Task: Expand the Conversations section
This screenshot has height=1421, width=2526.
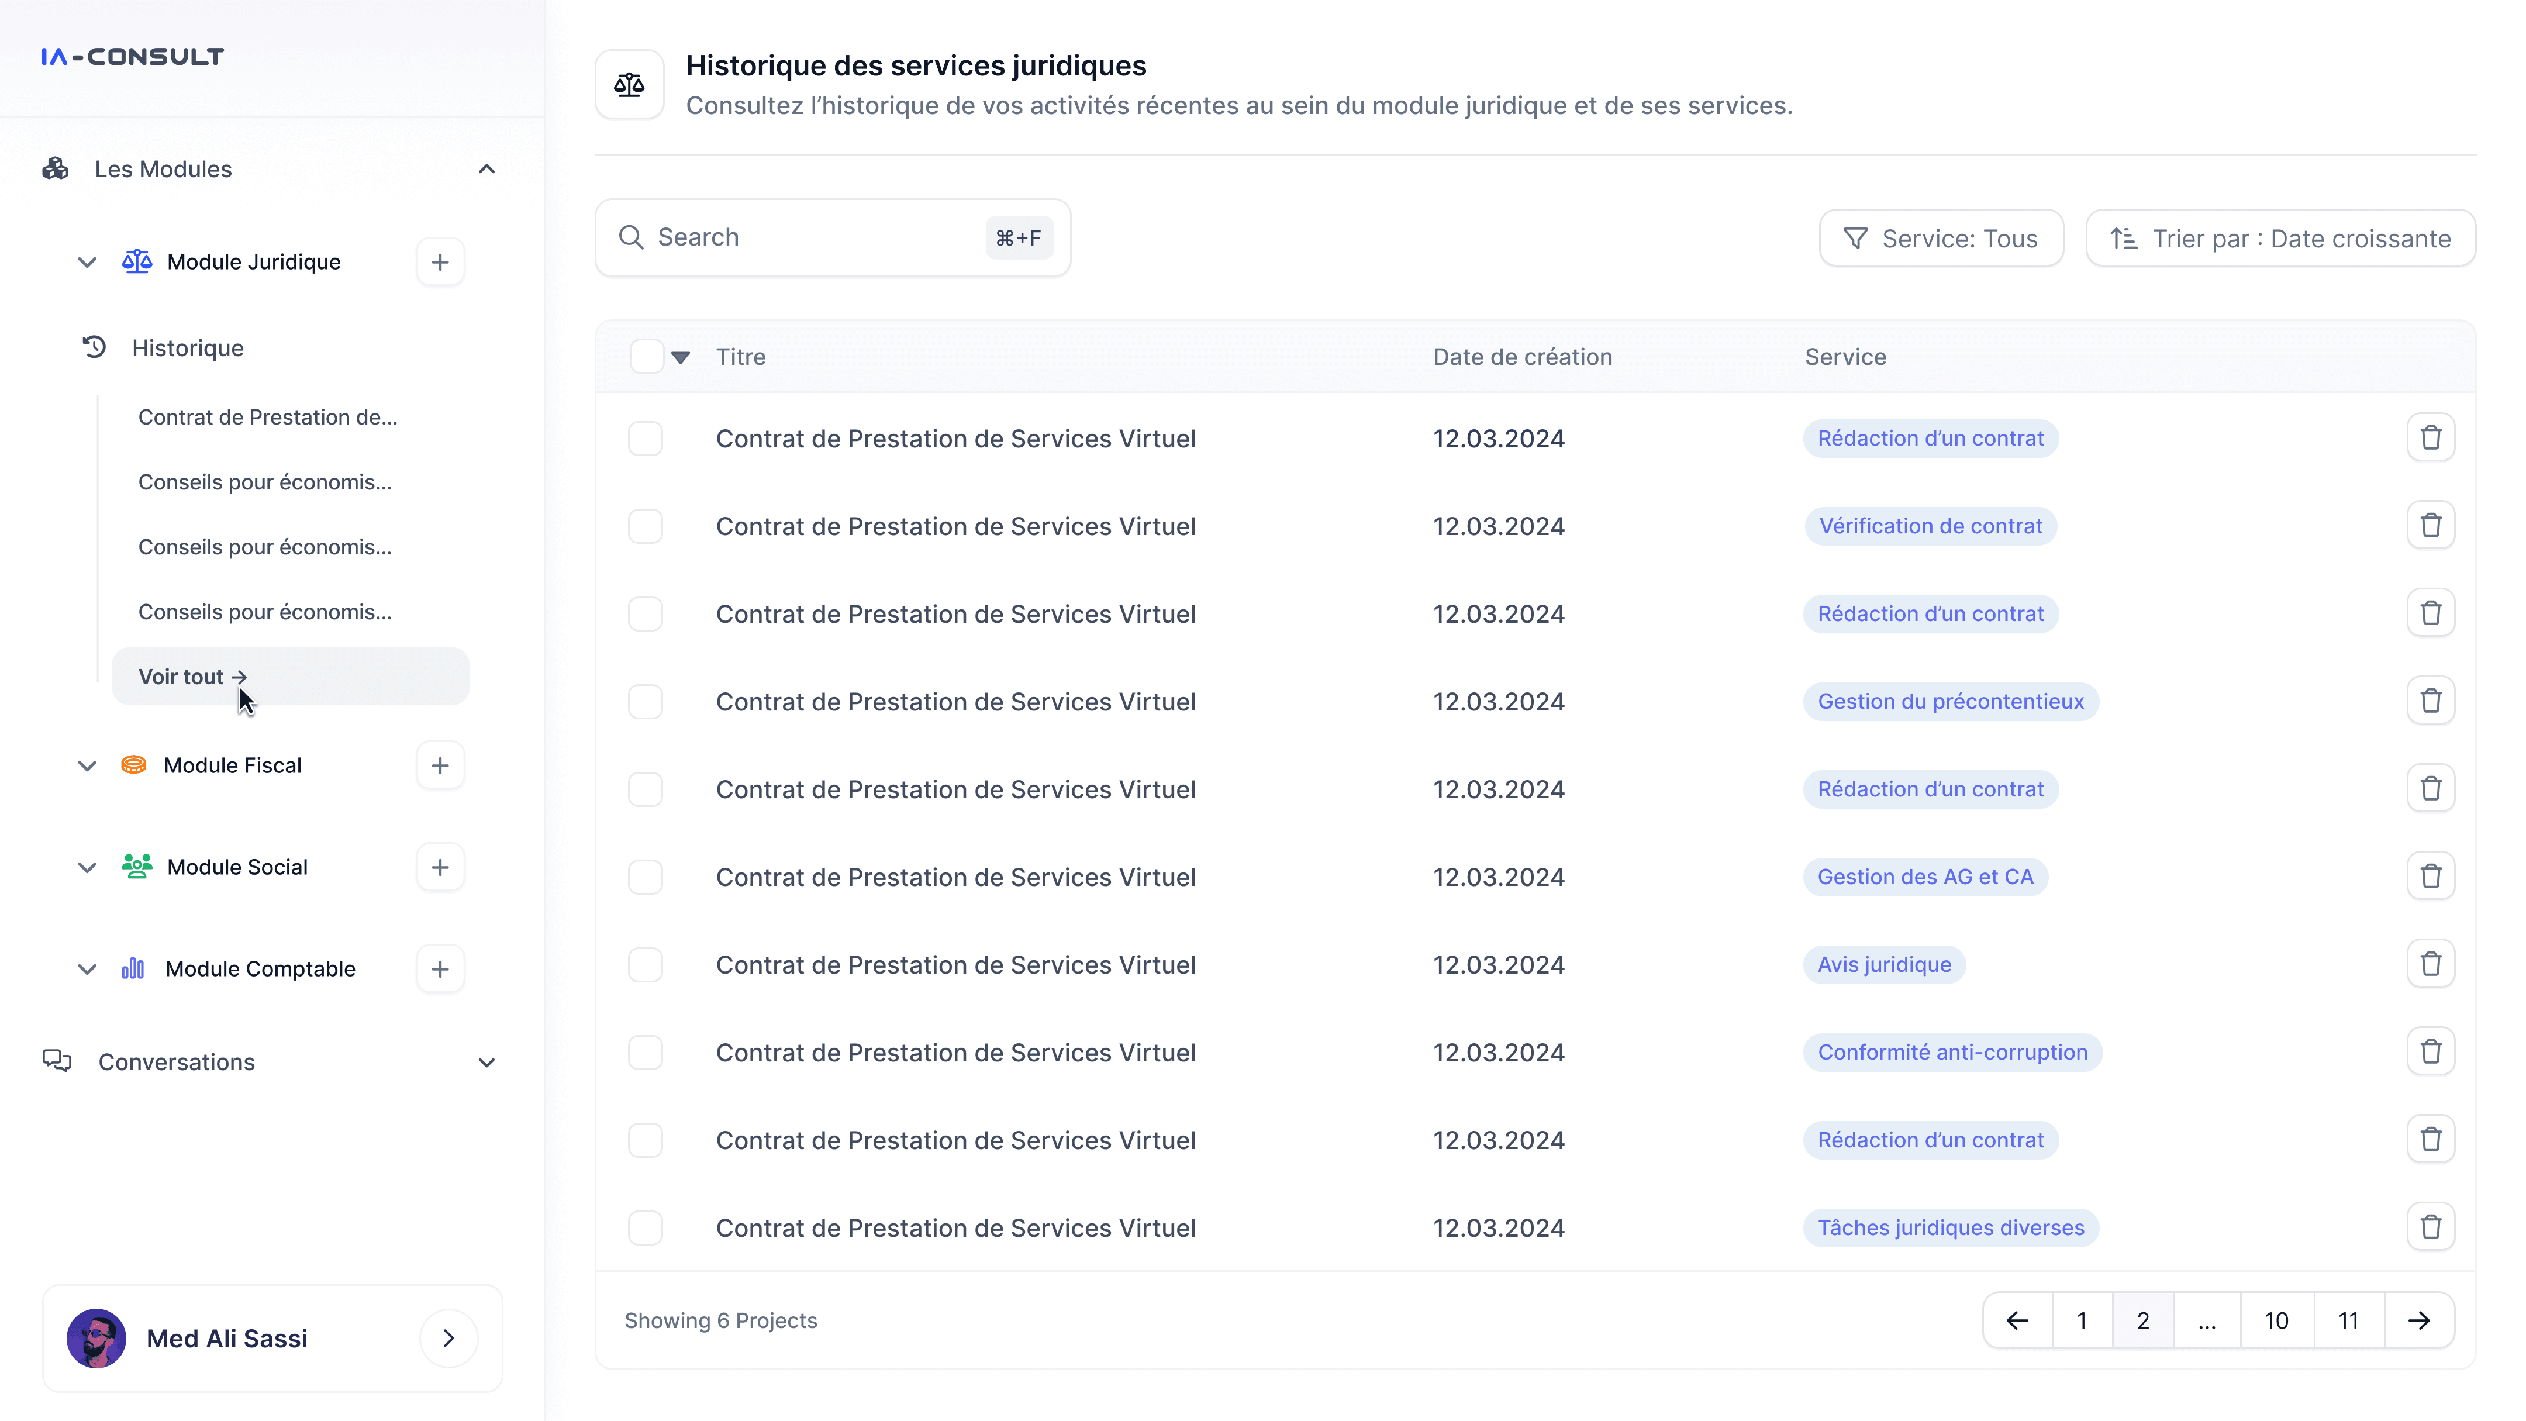Action: coord(486,1062)
